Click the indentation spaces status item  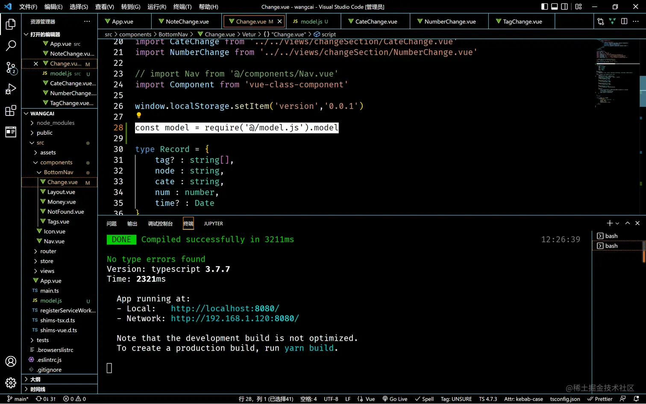pyautogui.click(x=308, y=399)
